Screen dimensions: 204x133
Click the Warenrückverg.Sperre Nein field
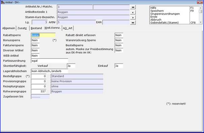coord(119,40)
